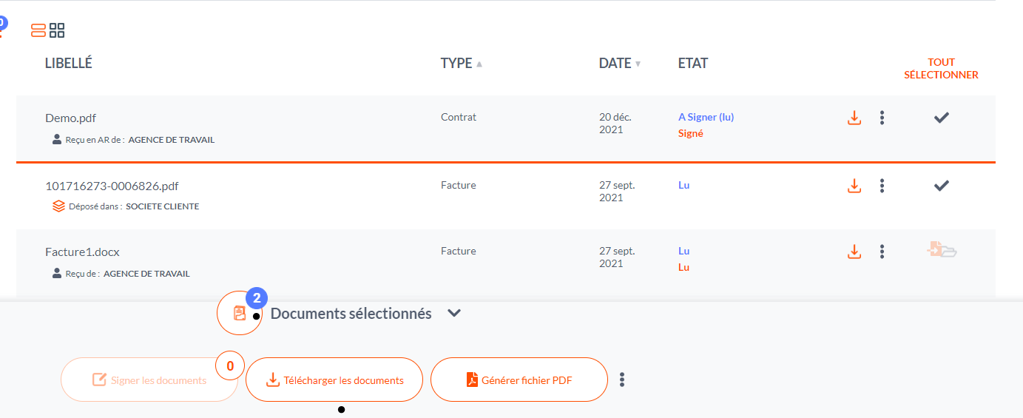This screenshot has height=418, width=1023.
Task: Switch to list view layout icon
Action: click(x=38, y=30)
